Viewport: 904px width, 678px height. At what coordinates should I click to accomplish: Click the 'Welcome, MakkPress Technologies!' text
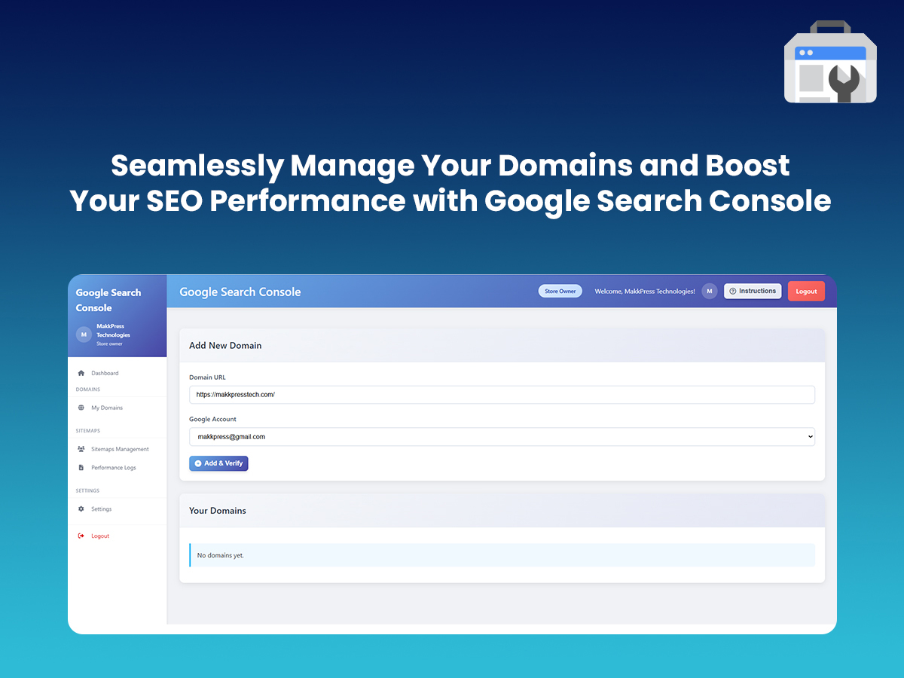pos(645,291)
